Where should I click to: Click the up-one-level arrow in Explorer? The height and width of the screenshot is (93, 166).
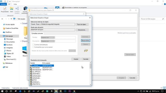pos(11,19)
